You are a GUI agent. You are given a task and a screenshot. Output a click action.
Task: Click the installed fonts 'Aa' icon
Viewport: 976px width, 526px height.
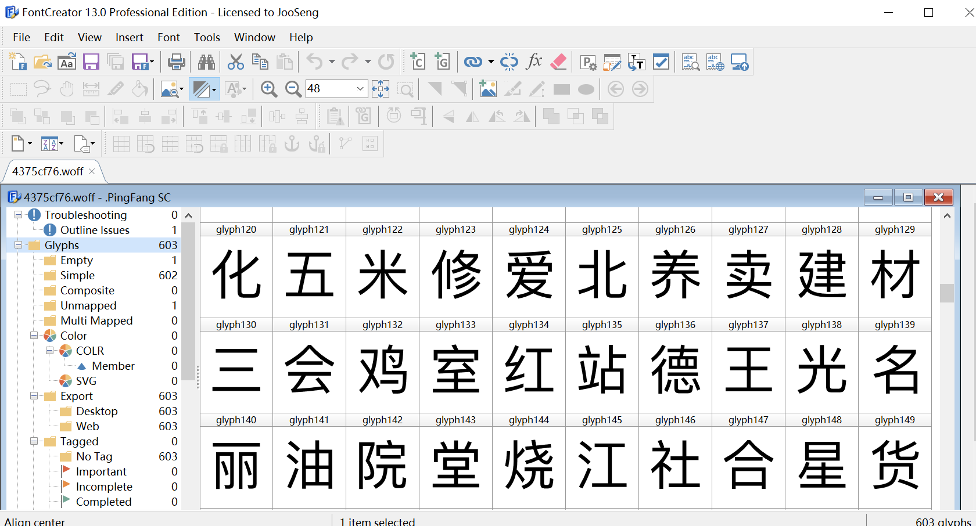pyautogui.click(x=67, y=62)
